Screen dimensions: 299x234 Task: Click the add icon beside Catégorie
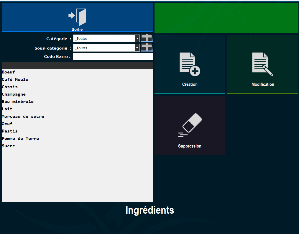point(147,38)
